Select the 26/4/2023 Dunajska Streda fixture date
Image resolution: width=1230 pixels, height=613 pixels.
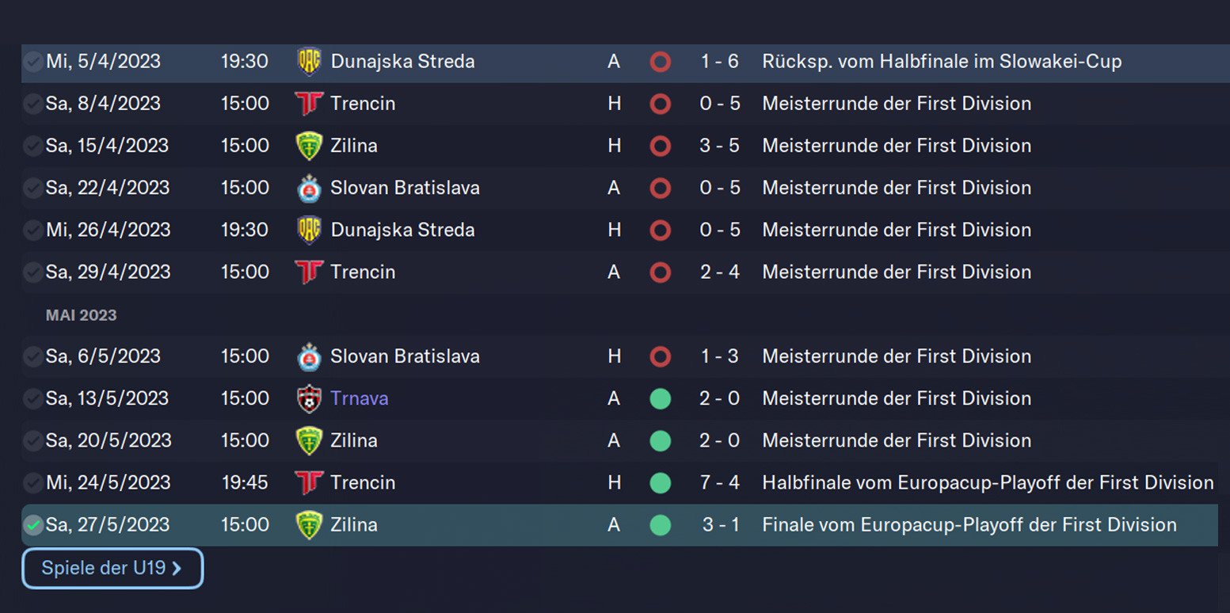click(x=108, y=230)
